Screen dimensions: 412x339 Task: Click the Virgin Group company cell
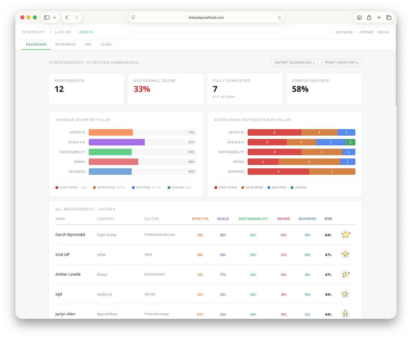coord(107,235)
